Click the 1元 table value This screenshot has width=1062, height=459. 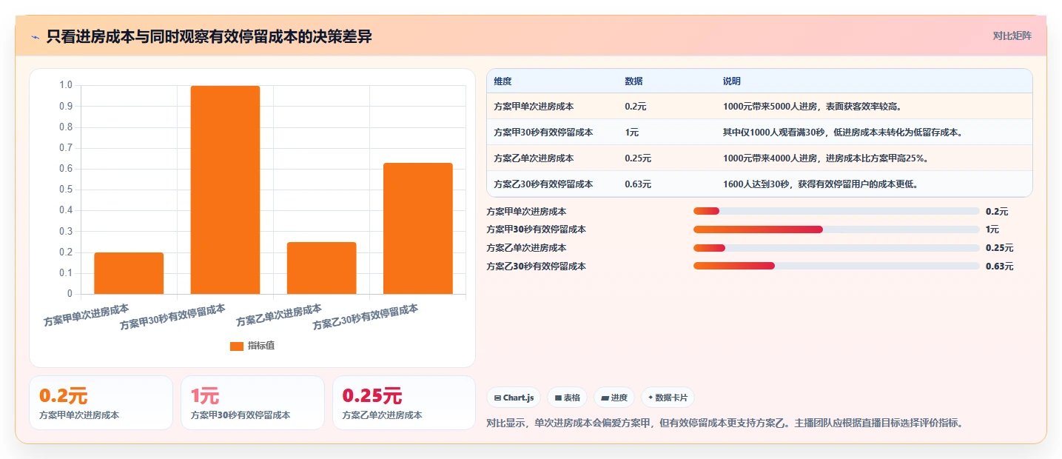[x=631, y=133]
